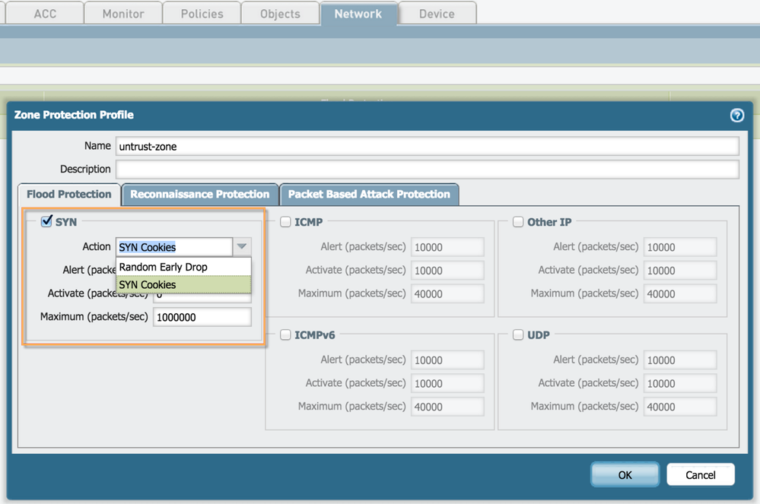Uncheck the SYN flood protection checkbox

46,221
